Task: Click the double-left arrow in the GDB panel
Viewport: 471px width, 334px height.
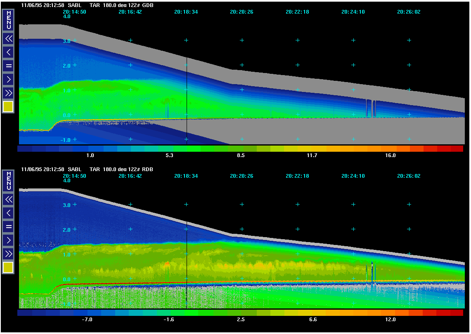Action: coord(8,39)
